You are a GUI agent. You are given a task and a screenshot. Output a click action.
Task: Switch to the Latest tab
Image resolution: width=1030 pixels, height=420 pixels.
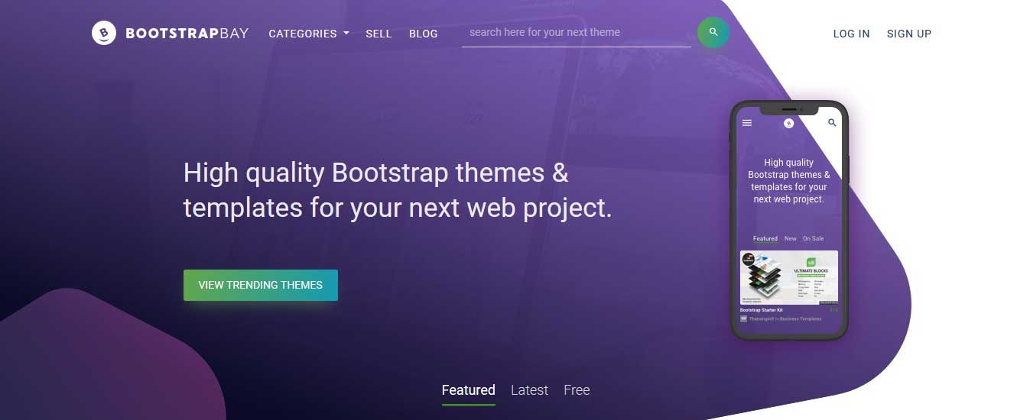[x=529, y=390]
